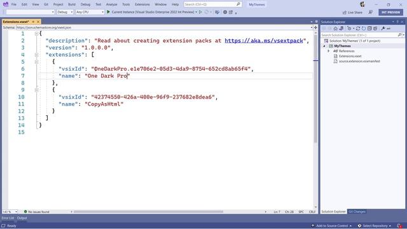Show All Files icon in Solution Explorer

375,29
